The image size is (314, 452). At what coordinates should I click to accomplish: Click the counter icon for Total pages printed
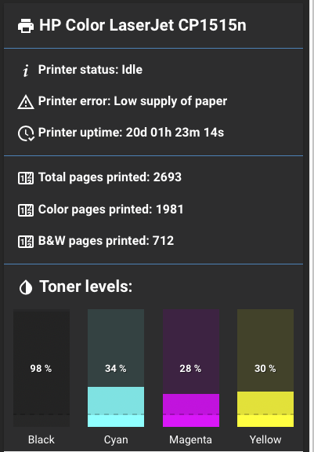(26, 178)
